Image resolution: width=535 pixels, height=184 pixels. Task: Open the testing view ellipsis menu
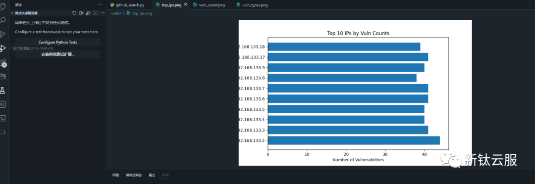(x=100, y=4)
